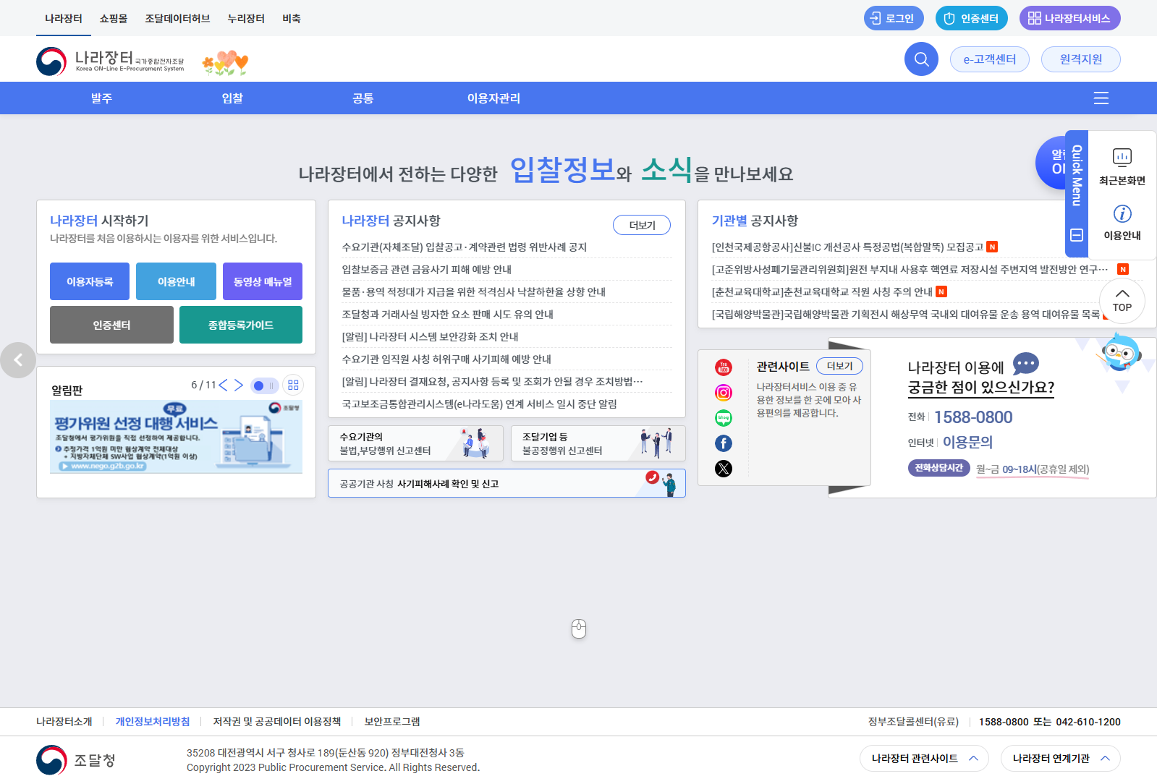Click the chatbot mascot icon
This screenshot has width=1157, height=784.
click(x=1121, y=352)
